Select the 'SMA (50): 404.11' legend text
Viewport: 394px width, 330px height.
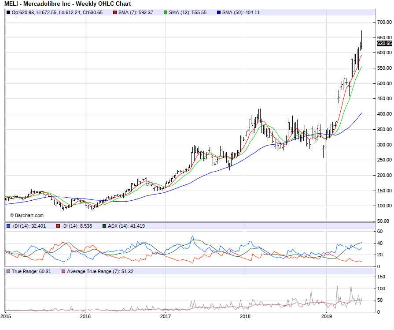[x=241, y=12]
